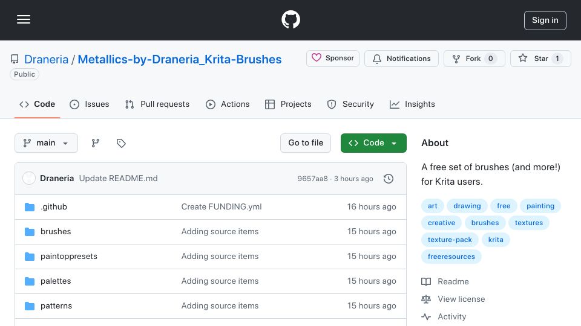Fork the repository
Screen dimensions: 581x326
[x=474, y=59]
